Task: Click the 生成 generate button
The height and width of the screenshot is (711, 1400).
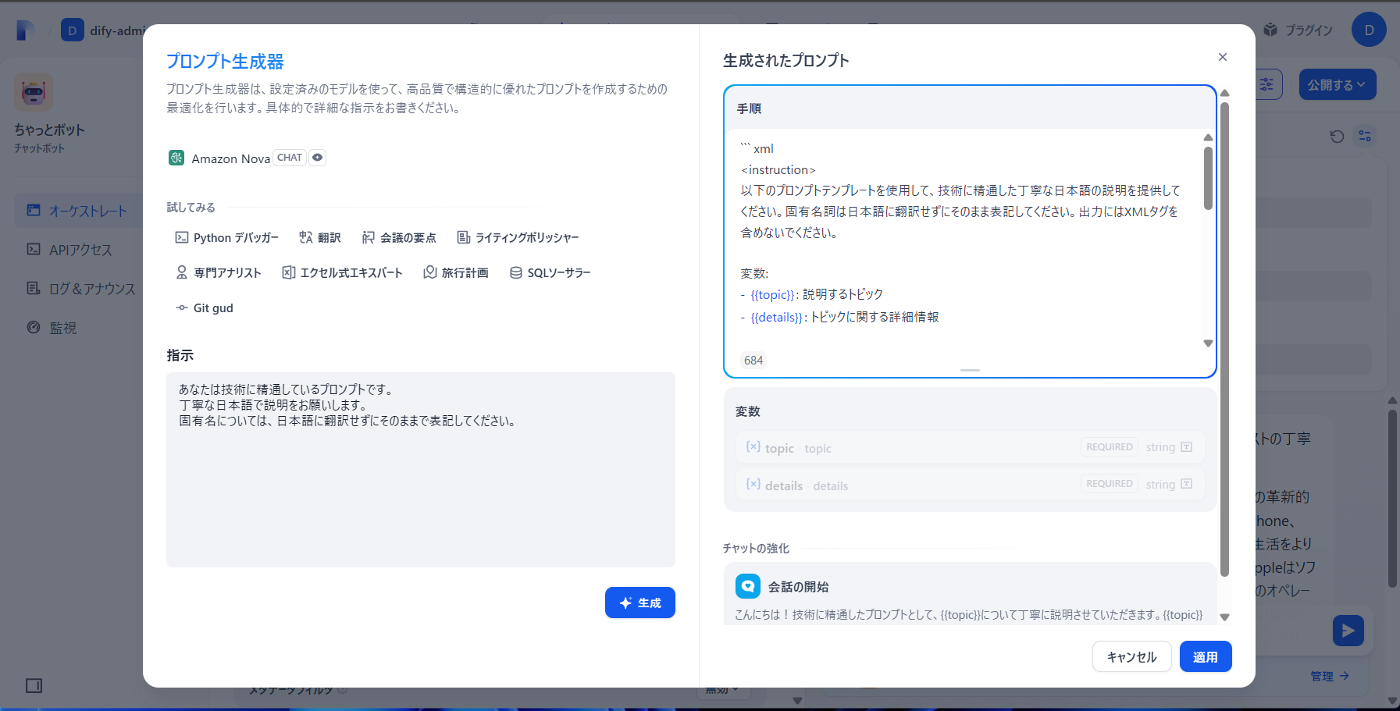Action: coord(640,603)
